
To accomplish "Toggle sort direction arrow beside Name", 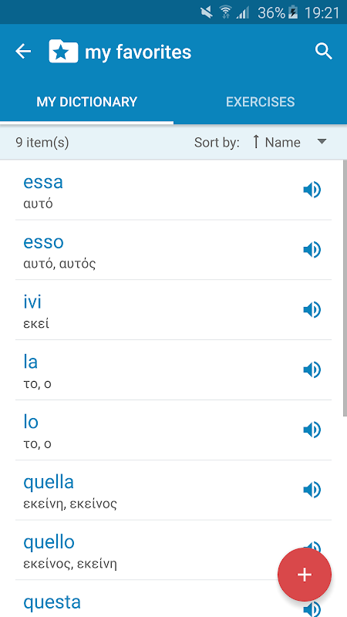I will pyautogui.click(x=256, y=142).
